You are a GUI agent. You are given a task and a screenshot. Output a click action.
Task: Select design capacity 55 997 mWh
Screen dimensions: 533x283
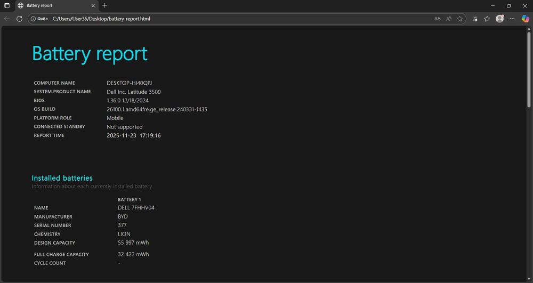(133, 242)
